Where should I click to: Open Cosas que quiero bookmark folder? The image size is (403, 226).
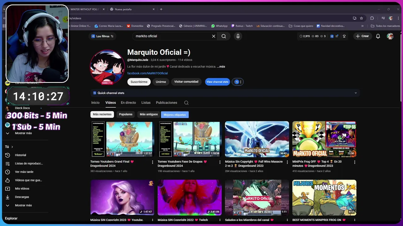[301, 26]
